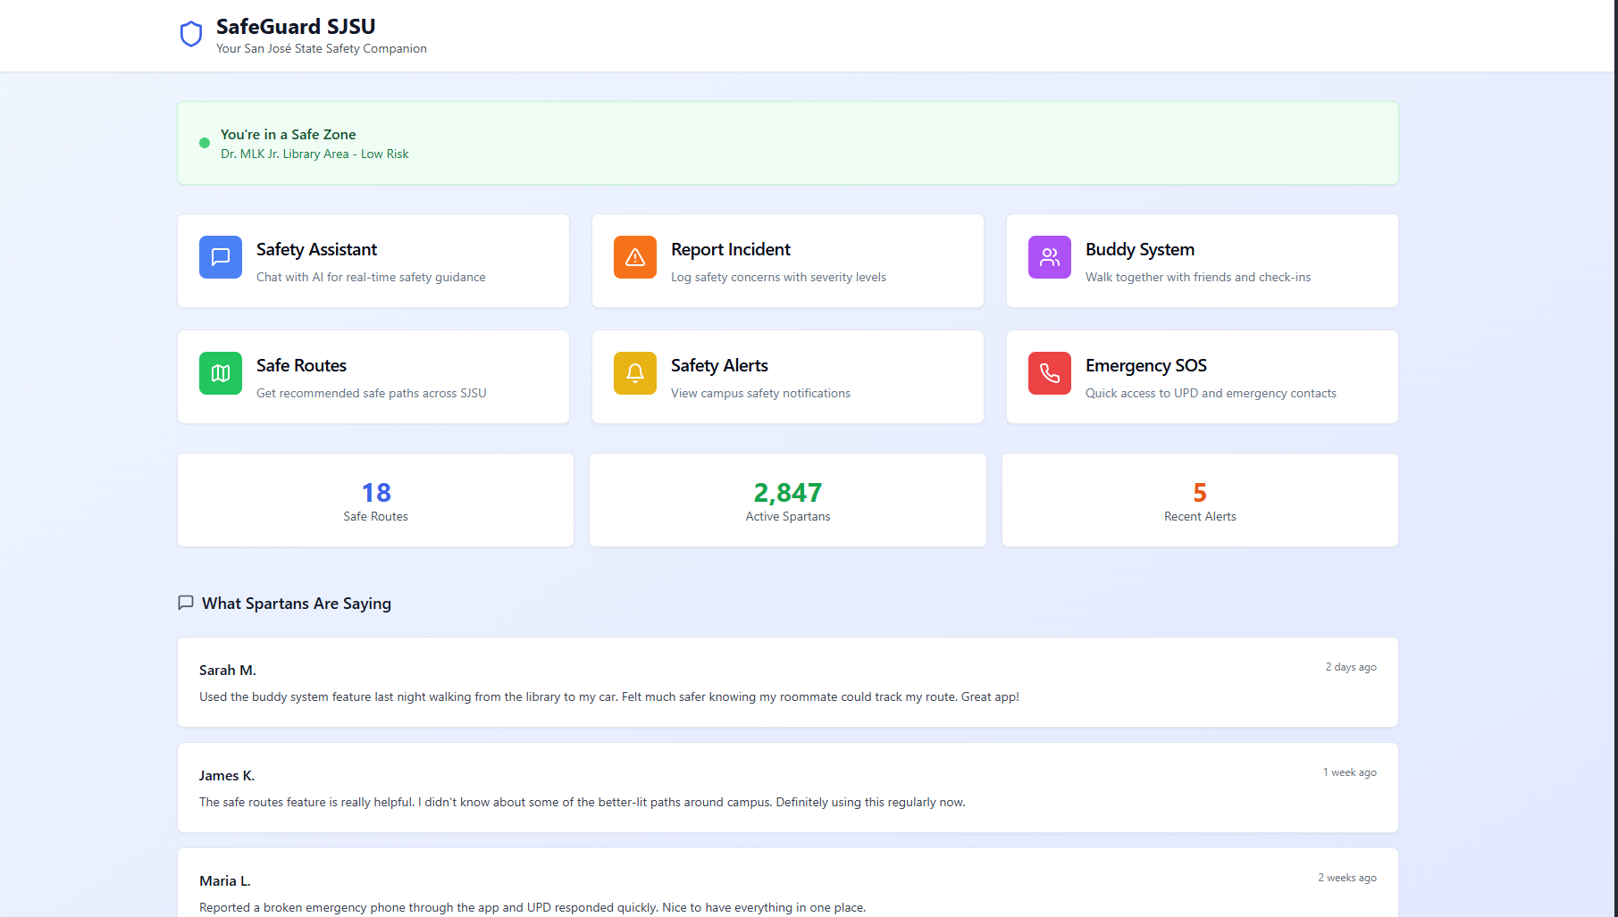1618x917 pixels.
Task: Click the yellow bell Safety Alerts icon
Action: pos(635,373)
